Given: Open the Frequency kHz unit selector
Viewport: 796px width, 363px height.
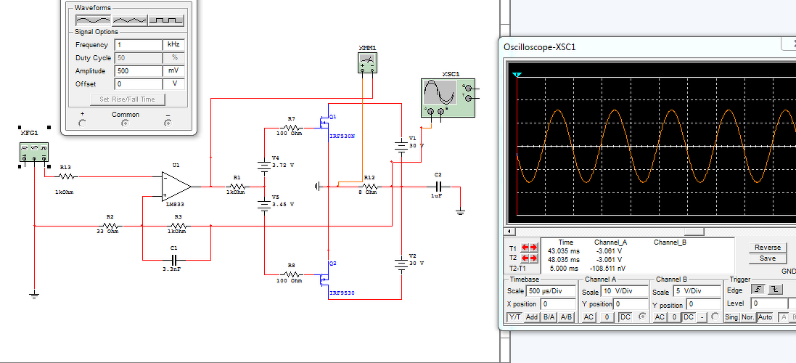Looking at the screenshot, I should point(173,45).
